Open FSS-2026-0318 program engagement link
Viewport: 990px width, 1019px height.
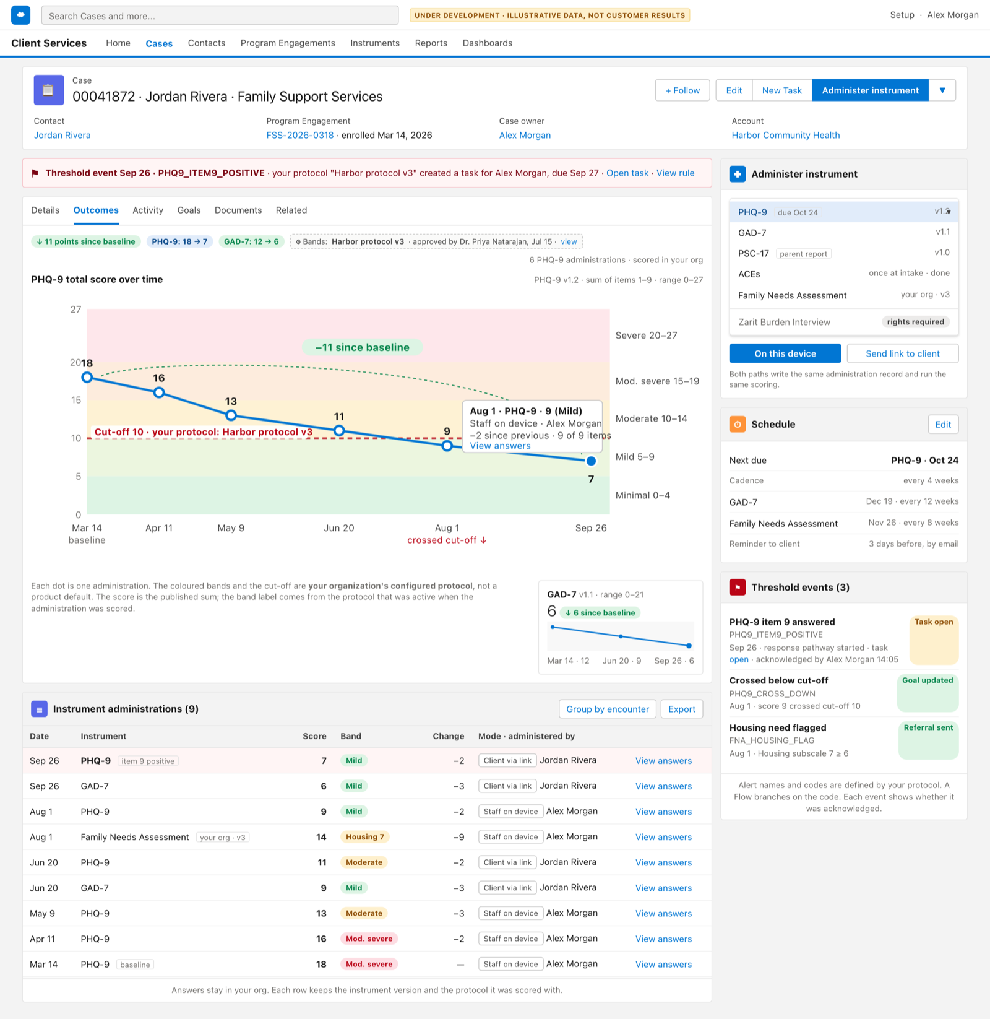pyautogui.click(x=300, y=136)
